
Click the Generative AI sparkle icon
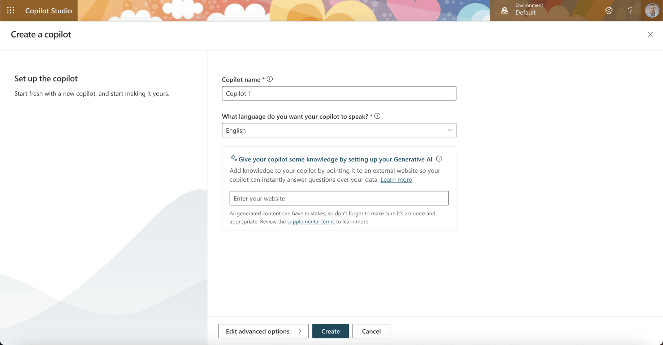click(234, 158)
